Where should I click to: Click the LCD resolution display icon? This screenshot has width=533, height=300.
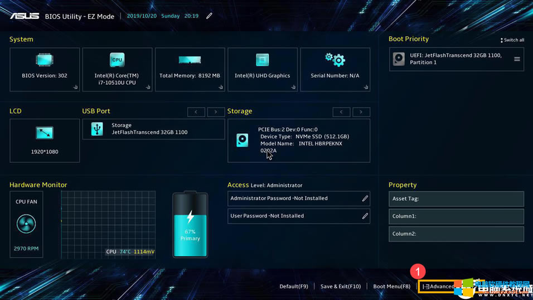pos(45,133)
